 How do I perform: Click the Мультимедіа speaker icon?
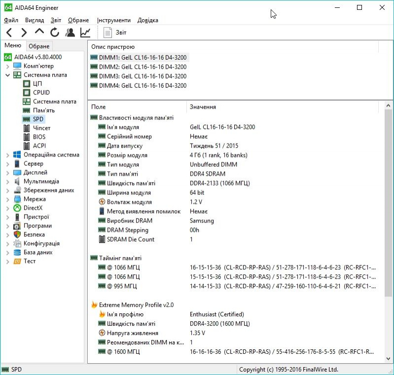tap(17, 182)
